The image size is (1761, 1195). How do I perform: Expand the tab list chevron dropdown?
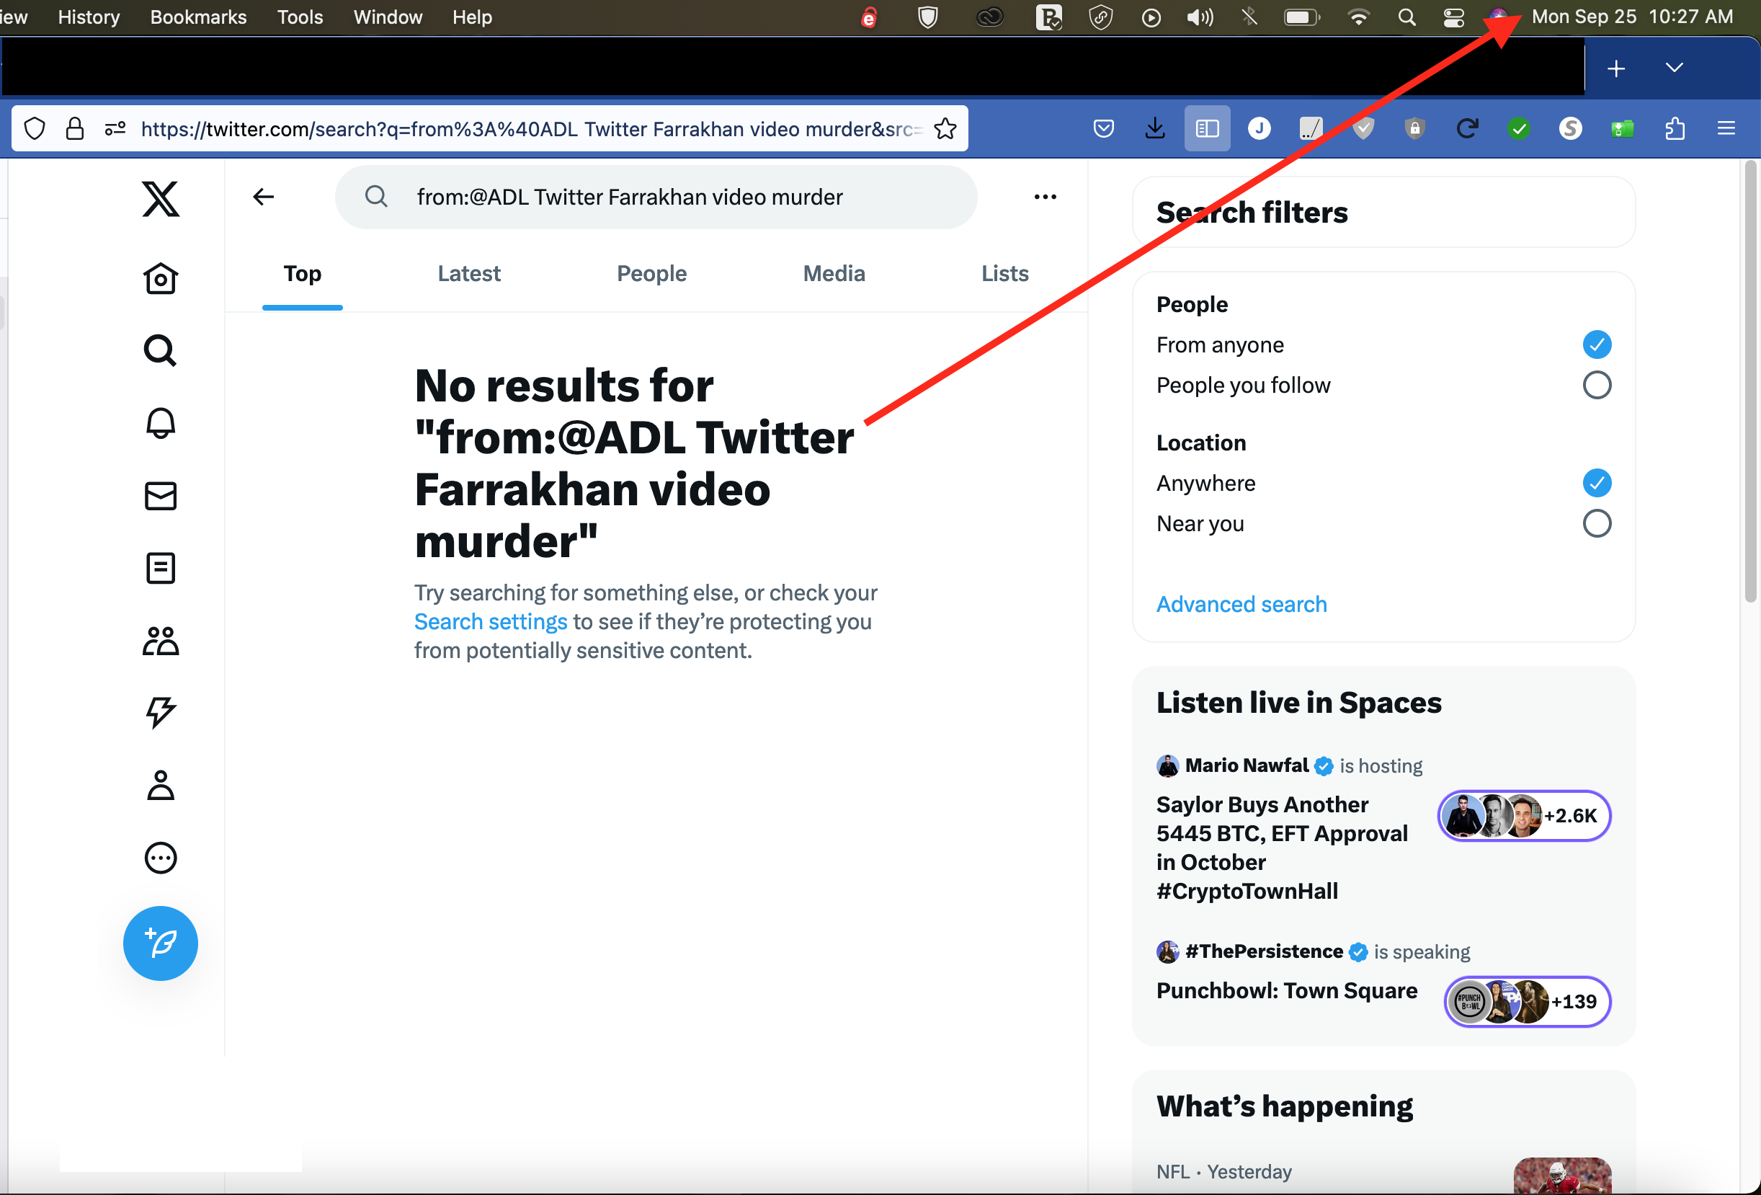(x=1674, y=68)
